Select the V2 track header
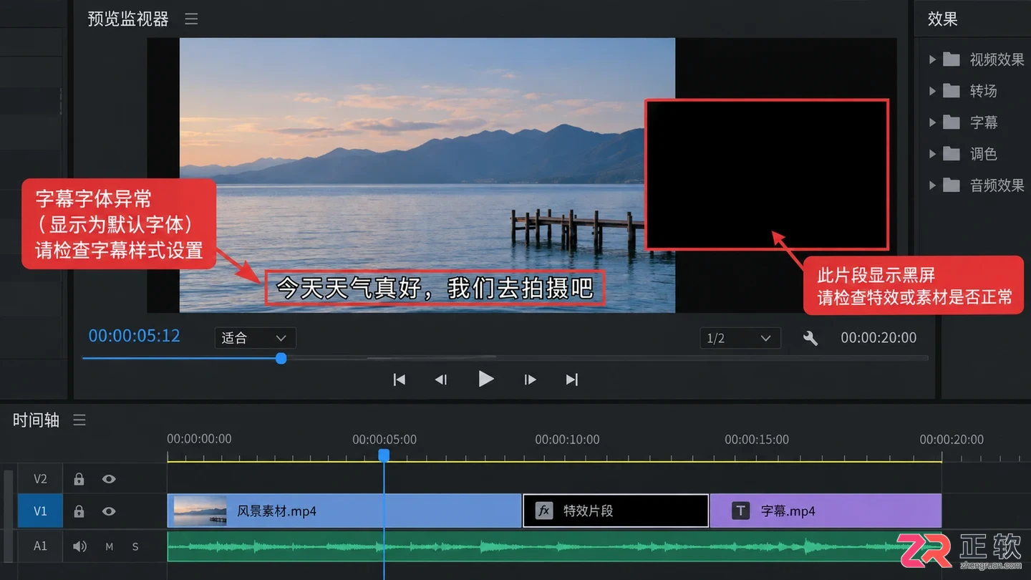 pyautogui.click(x=40, y=479)
